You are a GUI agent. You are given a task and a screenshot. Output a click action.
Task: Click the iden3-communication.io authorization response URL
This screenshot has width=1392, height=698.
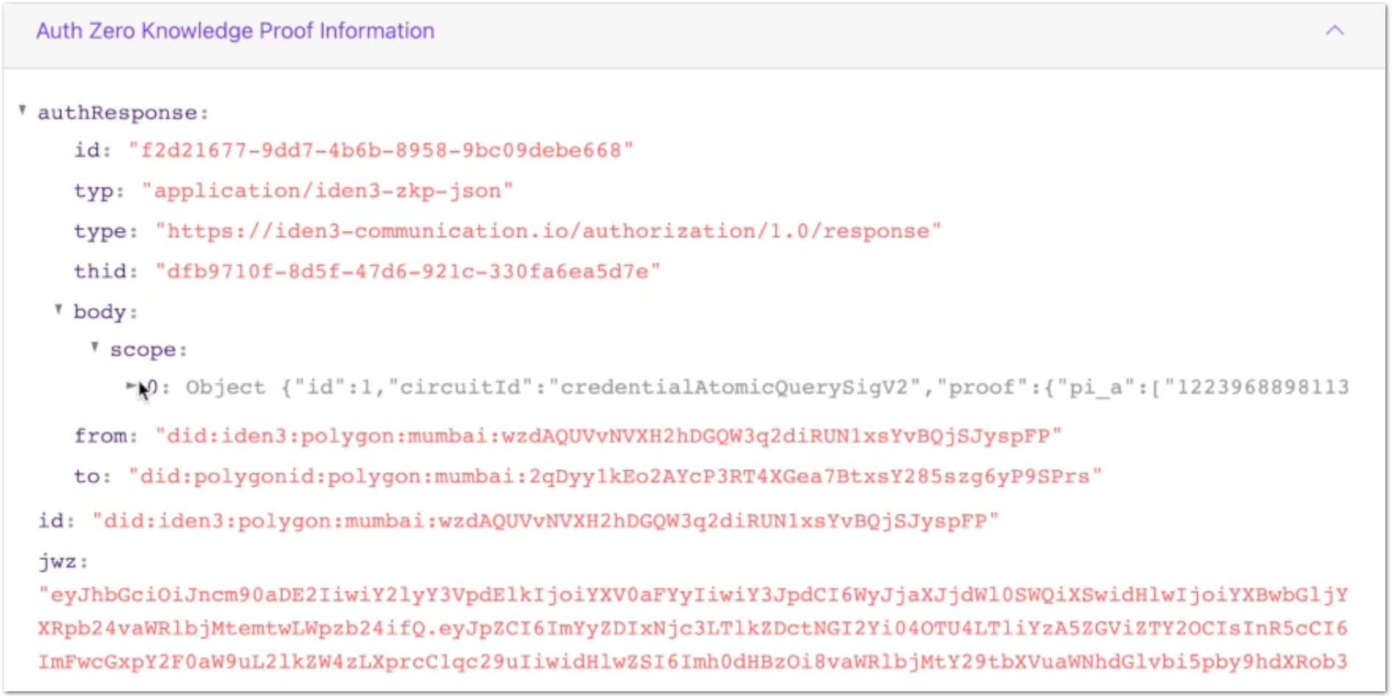coord(548,231)
